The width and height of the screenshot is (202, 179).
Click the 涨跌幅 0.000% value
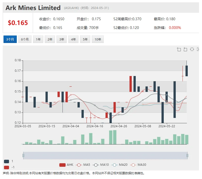[x=167, y=28]
